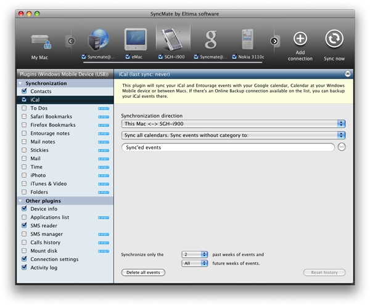Enable the To Dos checkbox
370x306 pixels.
click(24, 108)
